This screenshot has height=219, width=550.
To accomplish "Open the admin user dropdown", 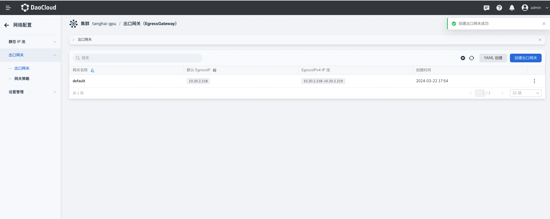I will 535,8.
